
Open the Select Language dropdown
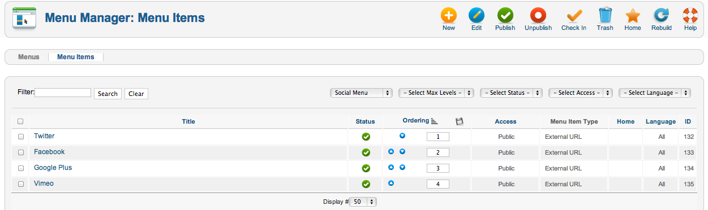[655, 93]
